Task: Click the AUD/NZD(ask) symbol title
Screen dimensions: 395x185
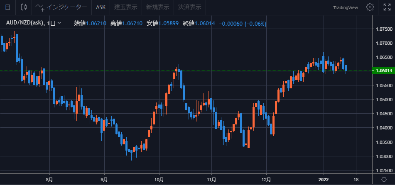Action: point(25,23)
